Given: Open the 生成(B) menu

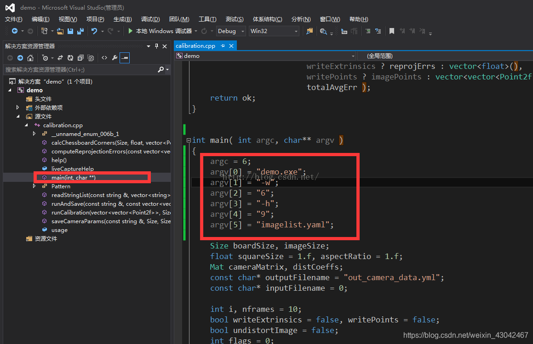Looking at the screenshot, I should pos(122,19).
